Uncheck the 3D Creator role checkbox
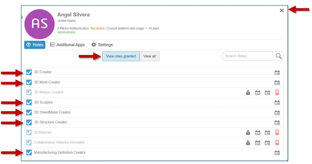The width and height of the screenshot is (312, 164). click(x=29, y=72)
